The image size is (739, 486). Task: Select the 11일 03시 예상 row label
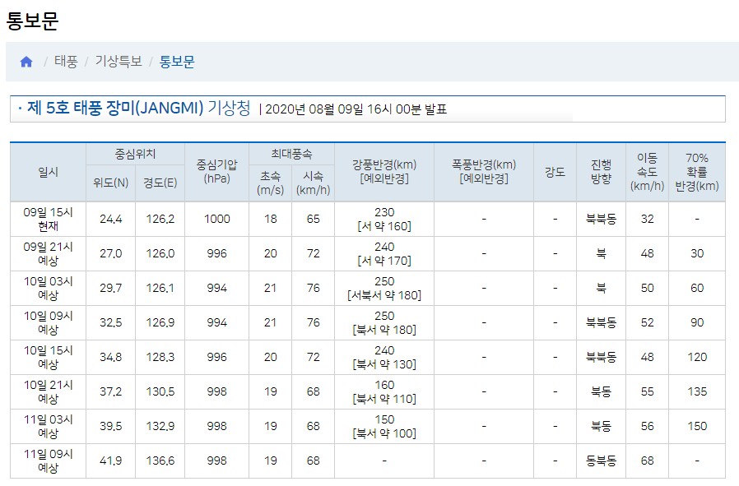pyautogui.click(x=48, y=426)
